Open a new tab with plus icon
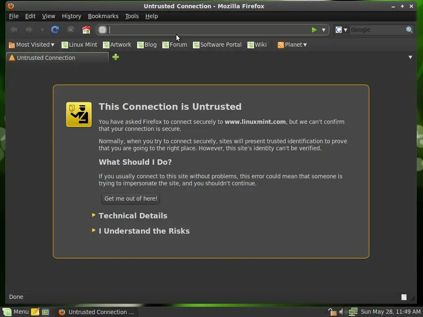423x317 pixels. click(x=116, y=57)
